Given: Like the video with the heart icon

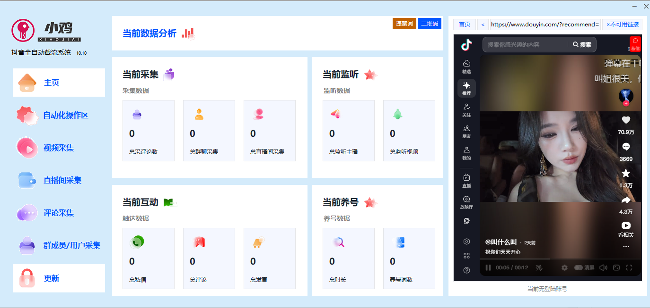Looking at the screenshot, I should 626,121.
